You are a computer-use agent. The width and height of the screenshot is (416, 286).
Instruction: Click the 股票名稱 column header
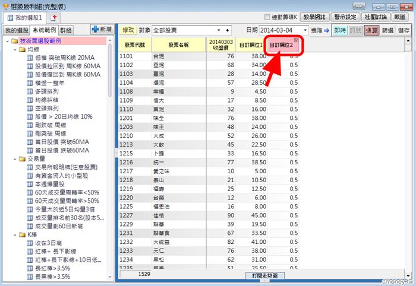(x=179, y=45)
